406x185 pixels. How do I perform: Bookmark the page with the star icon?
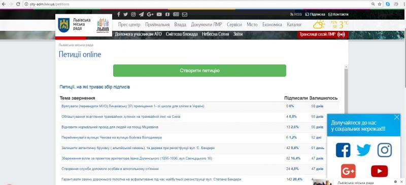[x=380, y=4]
